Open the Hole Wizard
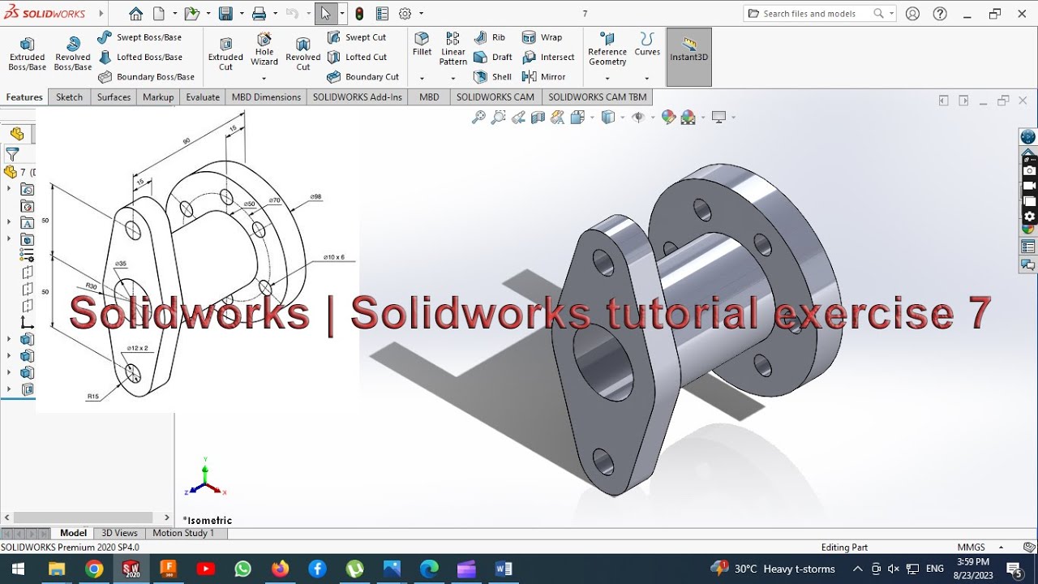 [x=264, y=49]
